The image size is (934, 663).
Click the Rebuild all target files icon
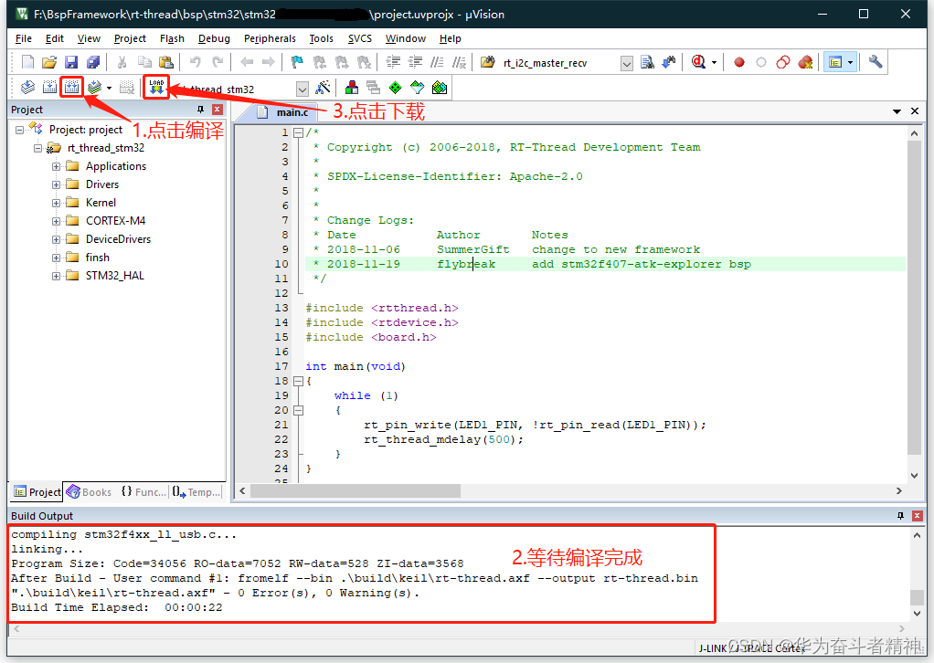click(x=70, y=87)
